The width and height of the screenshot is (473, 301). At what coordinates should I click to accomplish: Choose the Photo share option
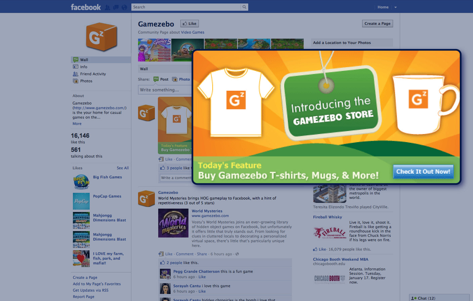pyautogui.click(x=181, y=79)
